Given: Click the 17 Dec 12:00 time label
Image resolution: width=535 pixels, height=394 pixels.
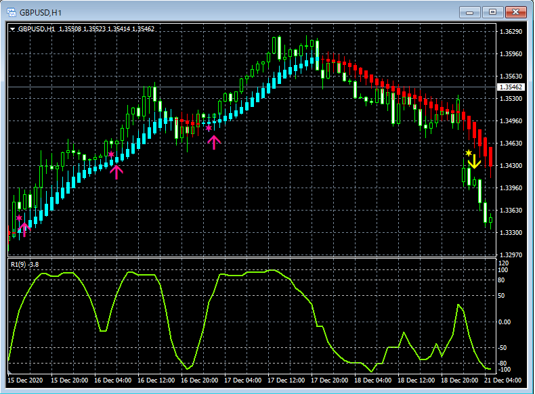Looking at the screenshot, I should point(286,380).
